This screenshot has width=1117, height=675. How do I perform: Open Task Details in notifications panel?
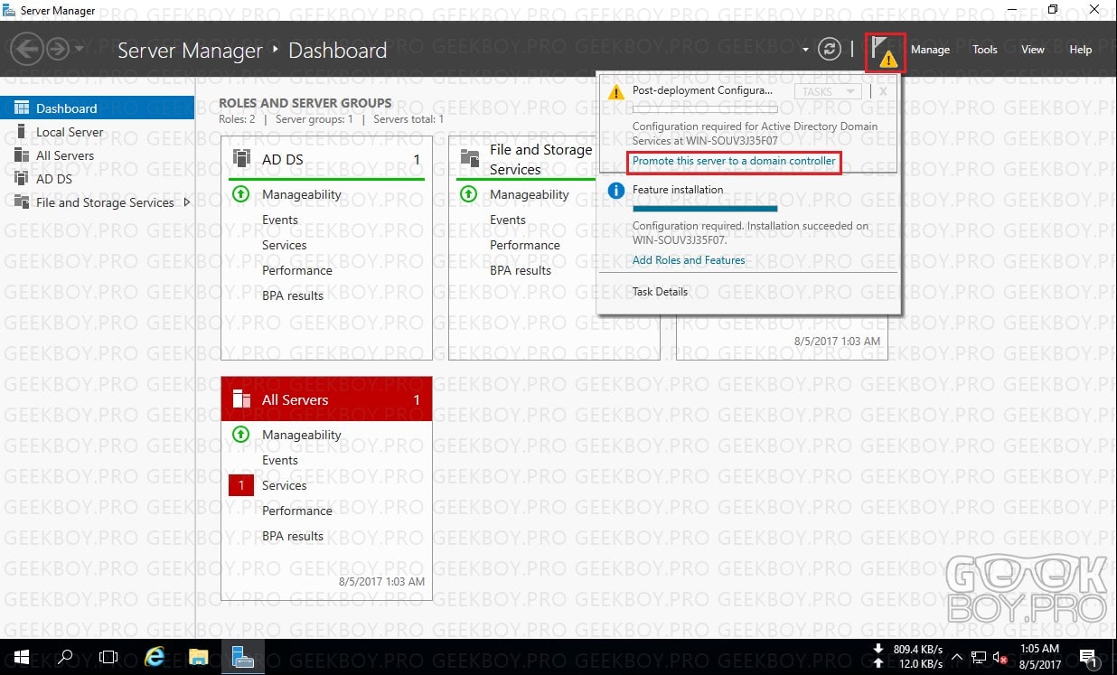pyautogui.click(x=660, y=292)
